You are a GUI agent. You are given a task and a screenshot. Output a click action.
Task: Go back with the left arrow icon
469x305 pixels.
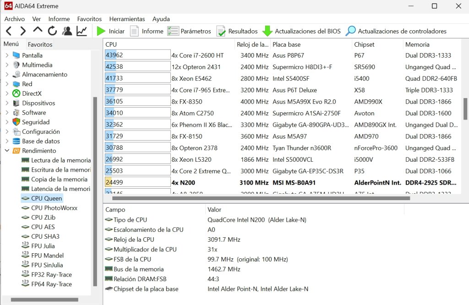[x=9, y=31]
